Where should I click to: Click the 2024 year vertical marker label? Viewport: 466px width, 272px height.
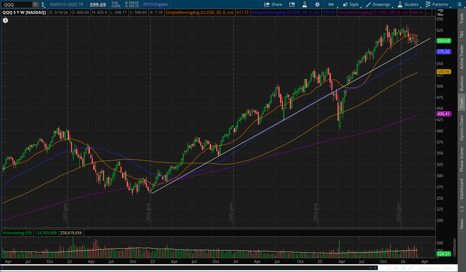[316, 211]
